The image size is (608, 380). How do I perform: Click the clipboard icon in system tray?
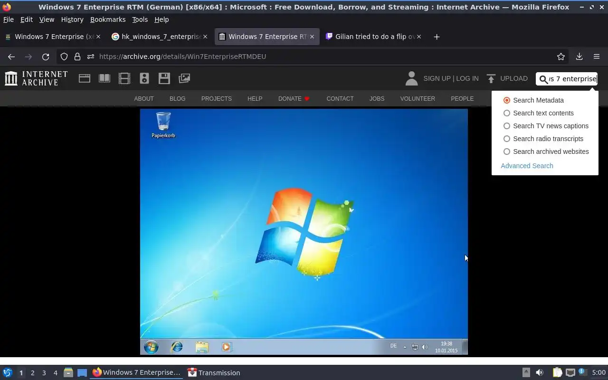pos(557,372)
